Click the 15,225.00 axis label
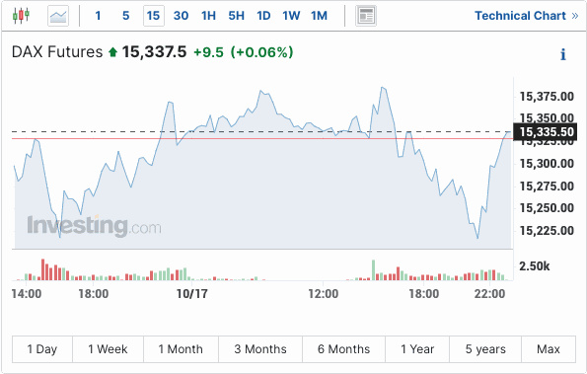Screen dimensions: 587x374 coord(547,231)
